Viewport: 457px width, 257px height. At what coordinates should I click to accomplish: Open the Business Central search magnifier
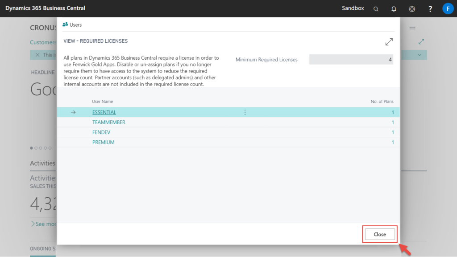point(375,8)
